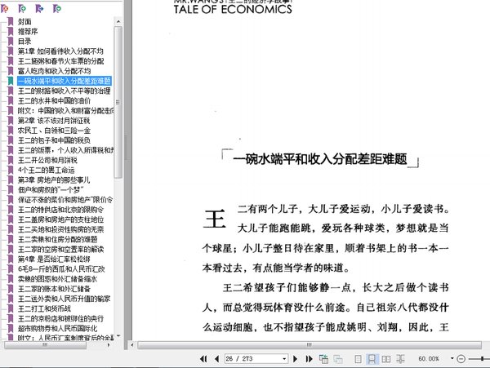Viewport: 490px width, 368px height.
Task: Select bookmark 王二施粥和春节火车票的分配
Action: tap(61, 61)
